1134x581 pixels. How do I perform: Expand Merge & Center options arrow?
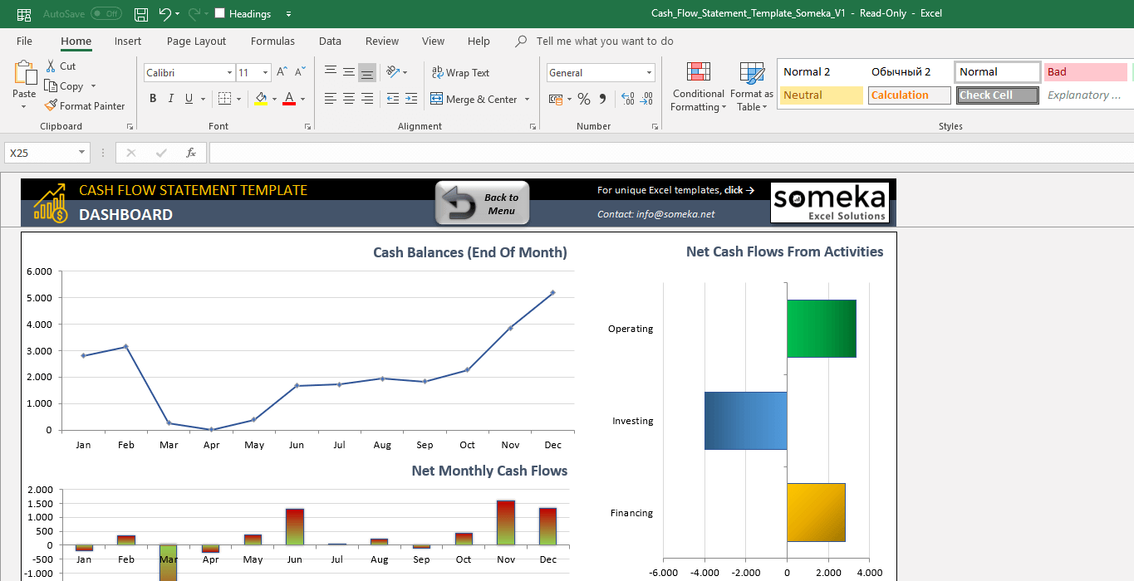click(x=526, y=100)
